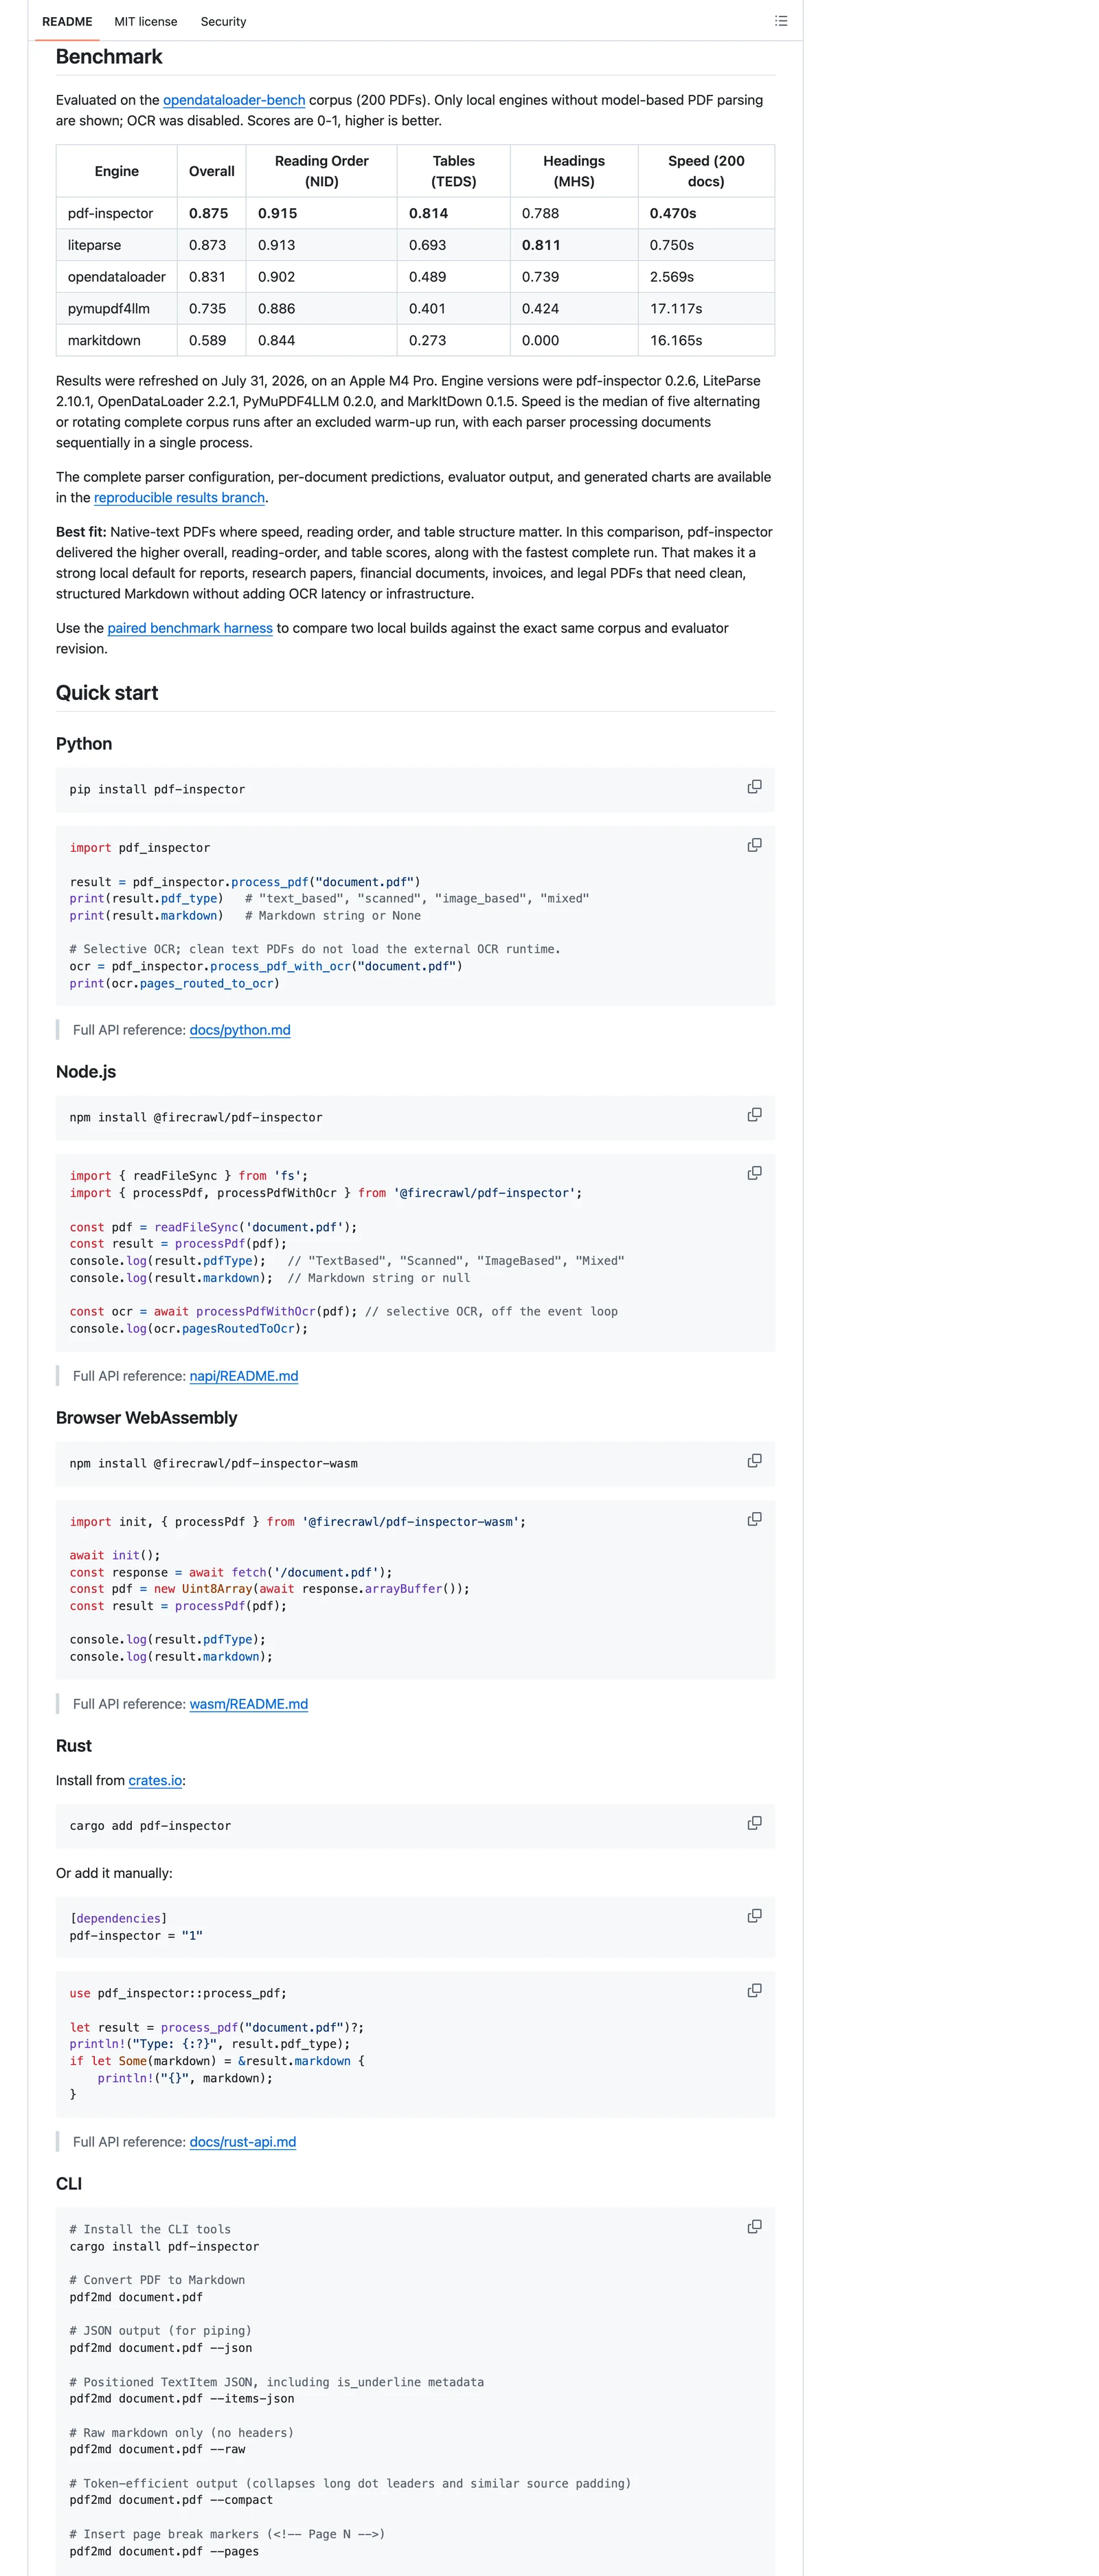Click the 0.000 headings score cell
The height and width of the screenshot is (2576, 1099).
tap(574, 341)
